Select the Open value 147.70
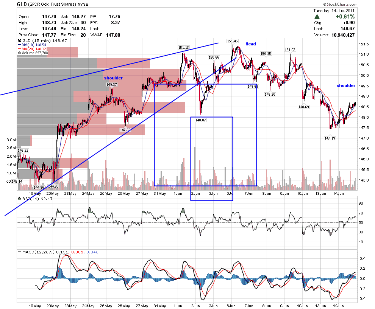This screenshot has height=309, width=375. [x=49, y=17]
